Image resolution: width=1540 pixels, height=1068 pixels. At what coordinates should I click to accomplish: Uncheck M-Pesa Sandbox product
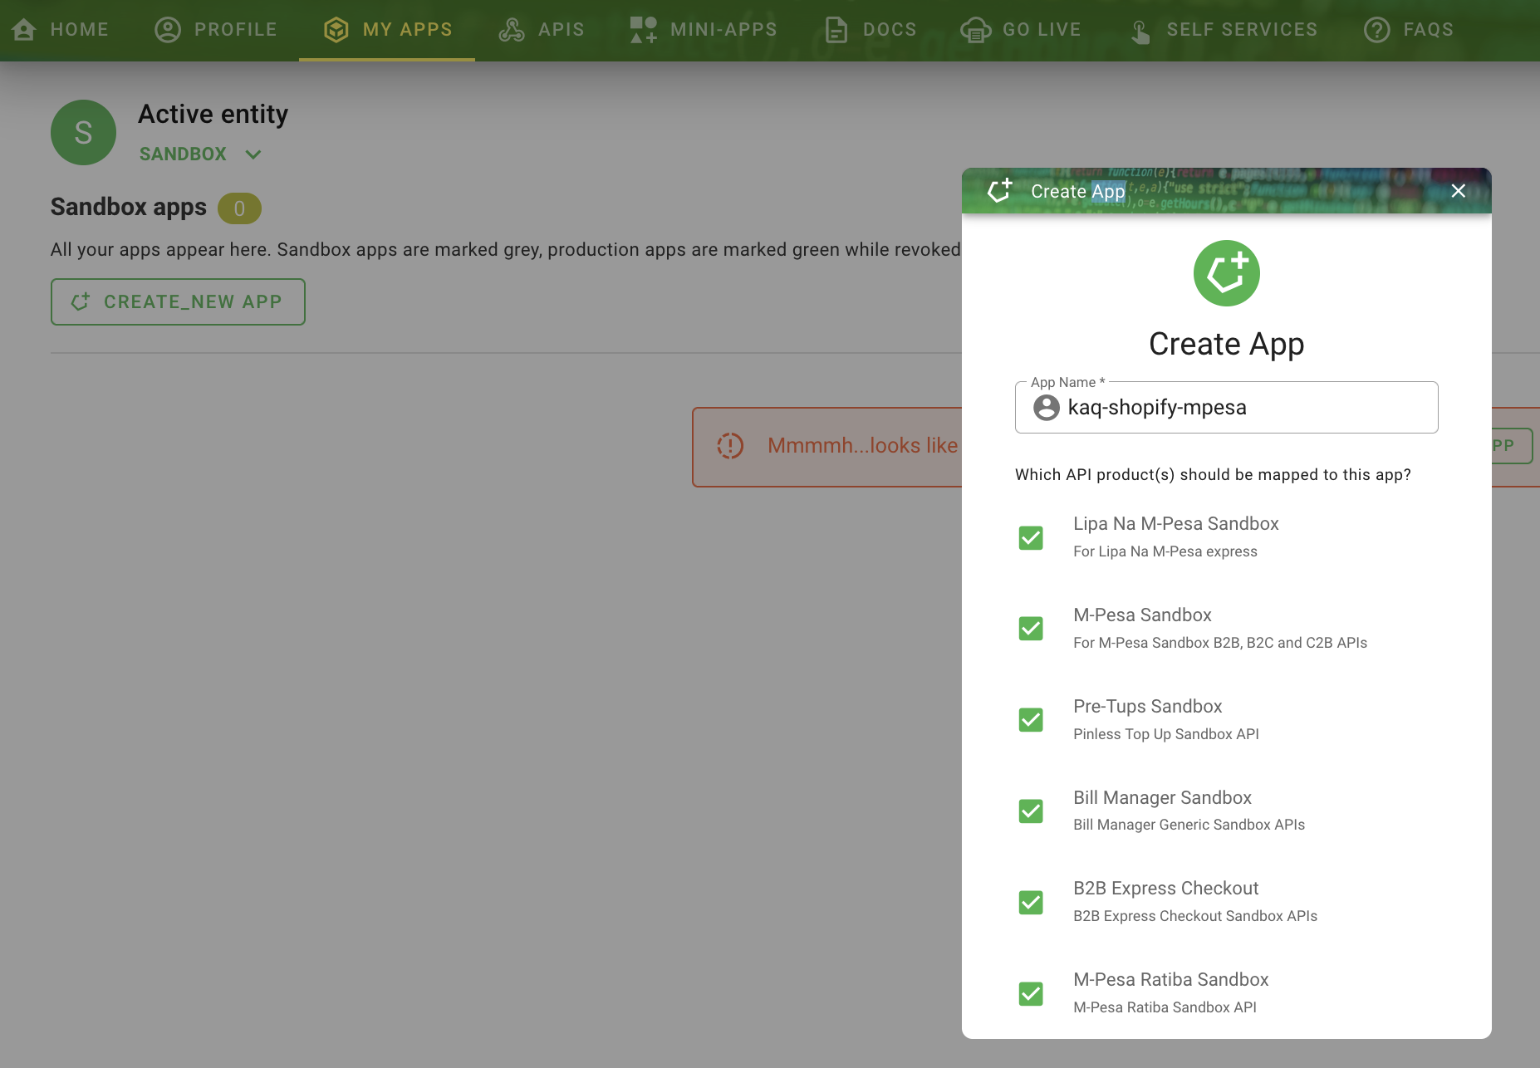click(1031, 628)
